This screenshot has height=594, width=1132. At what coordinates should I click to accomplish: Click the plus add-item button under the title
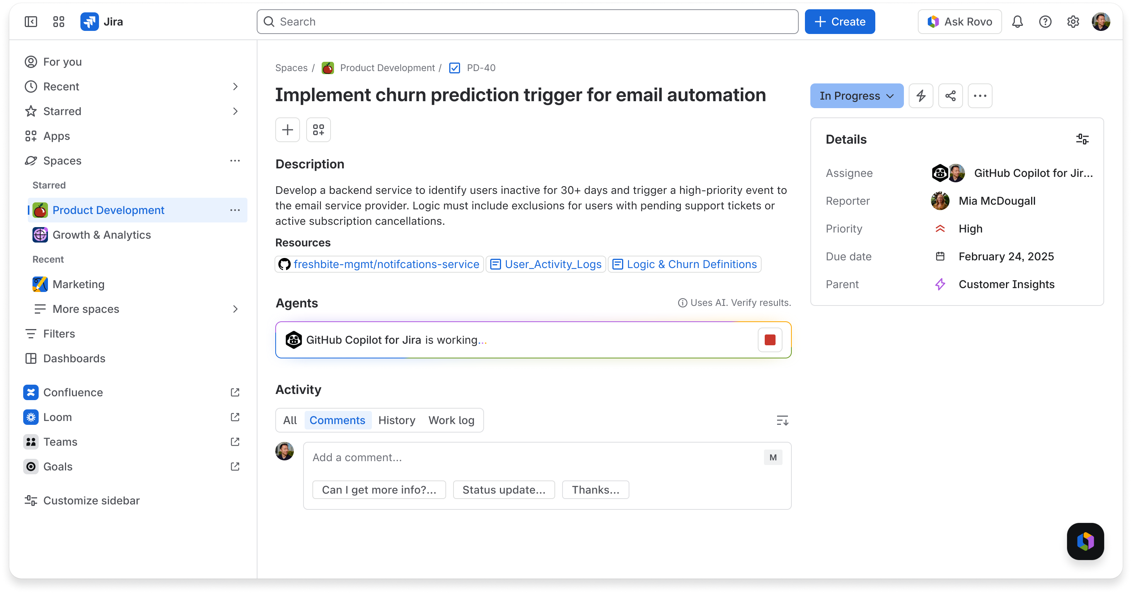pyautogui.click(x=287, y=130)
